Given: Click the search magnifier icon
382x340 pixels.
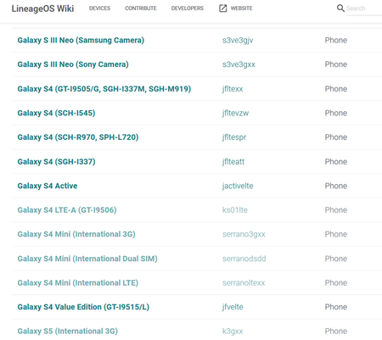Looking at the screenshot, I should coord(340,8).
